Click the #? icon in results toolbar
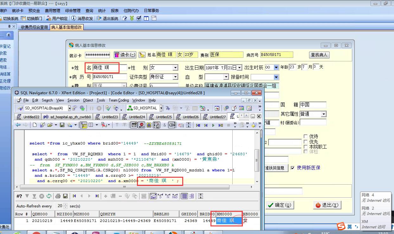The height and width of the screenshot is (234, 394). click(19, 196)
